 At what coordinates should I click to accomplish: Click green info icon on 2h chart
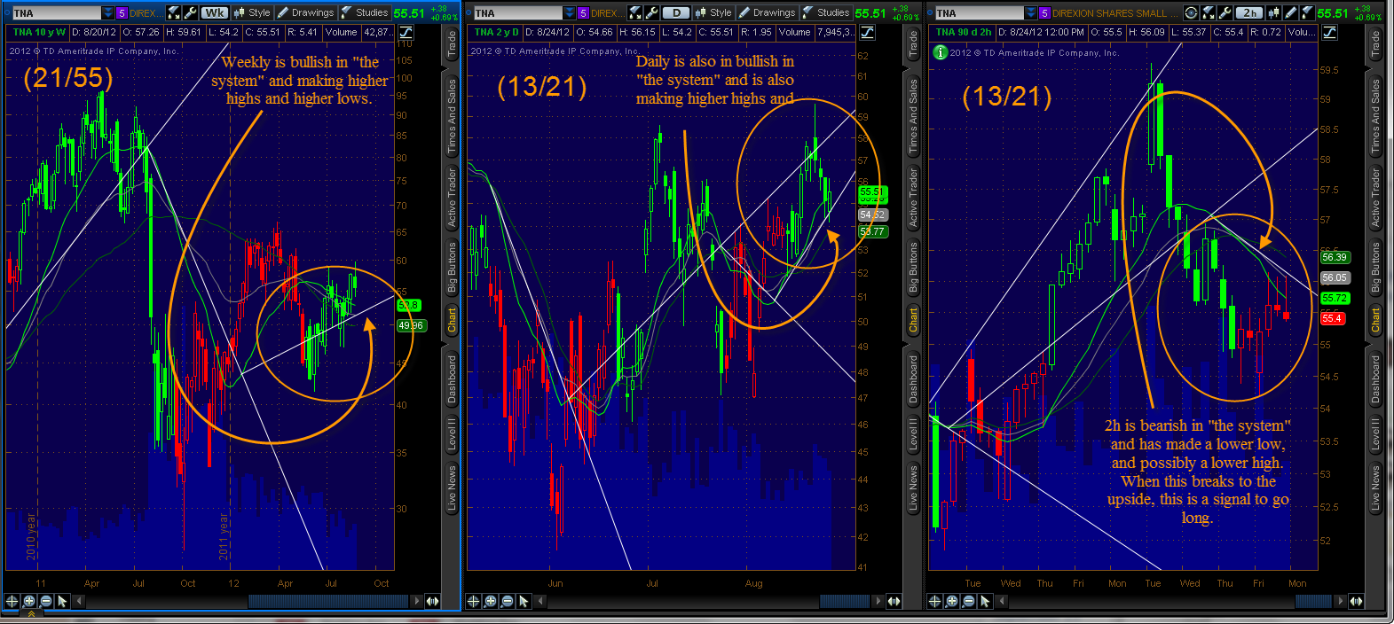pyautogui.click(x=940, y=52)
